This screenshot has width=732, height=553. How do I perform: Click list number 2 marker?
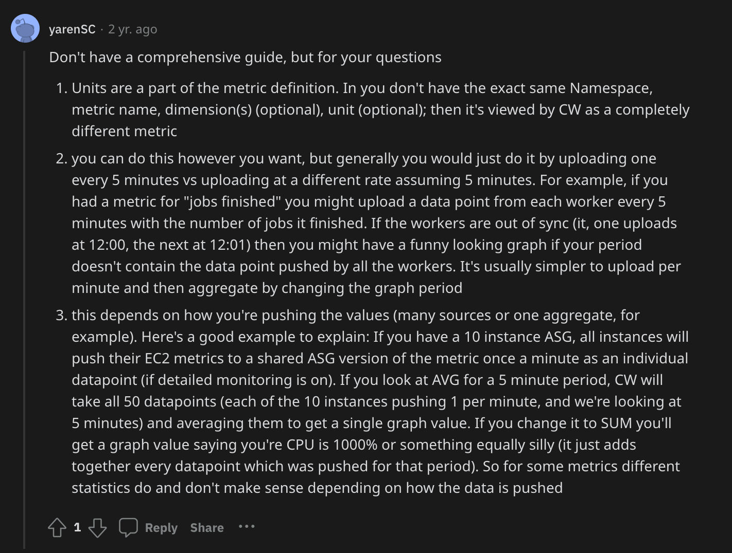point(62,158)
